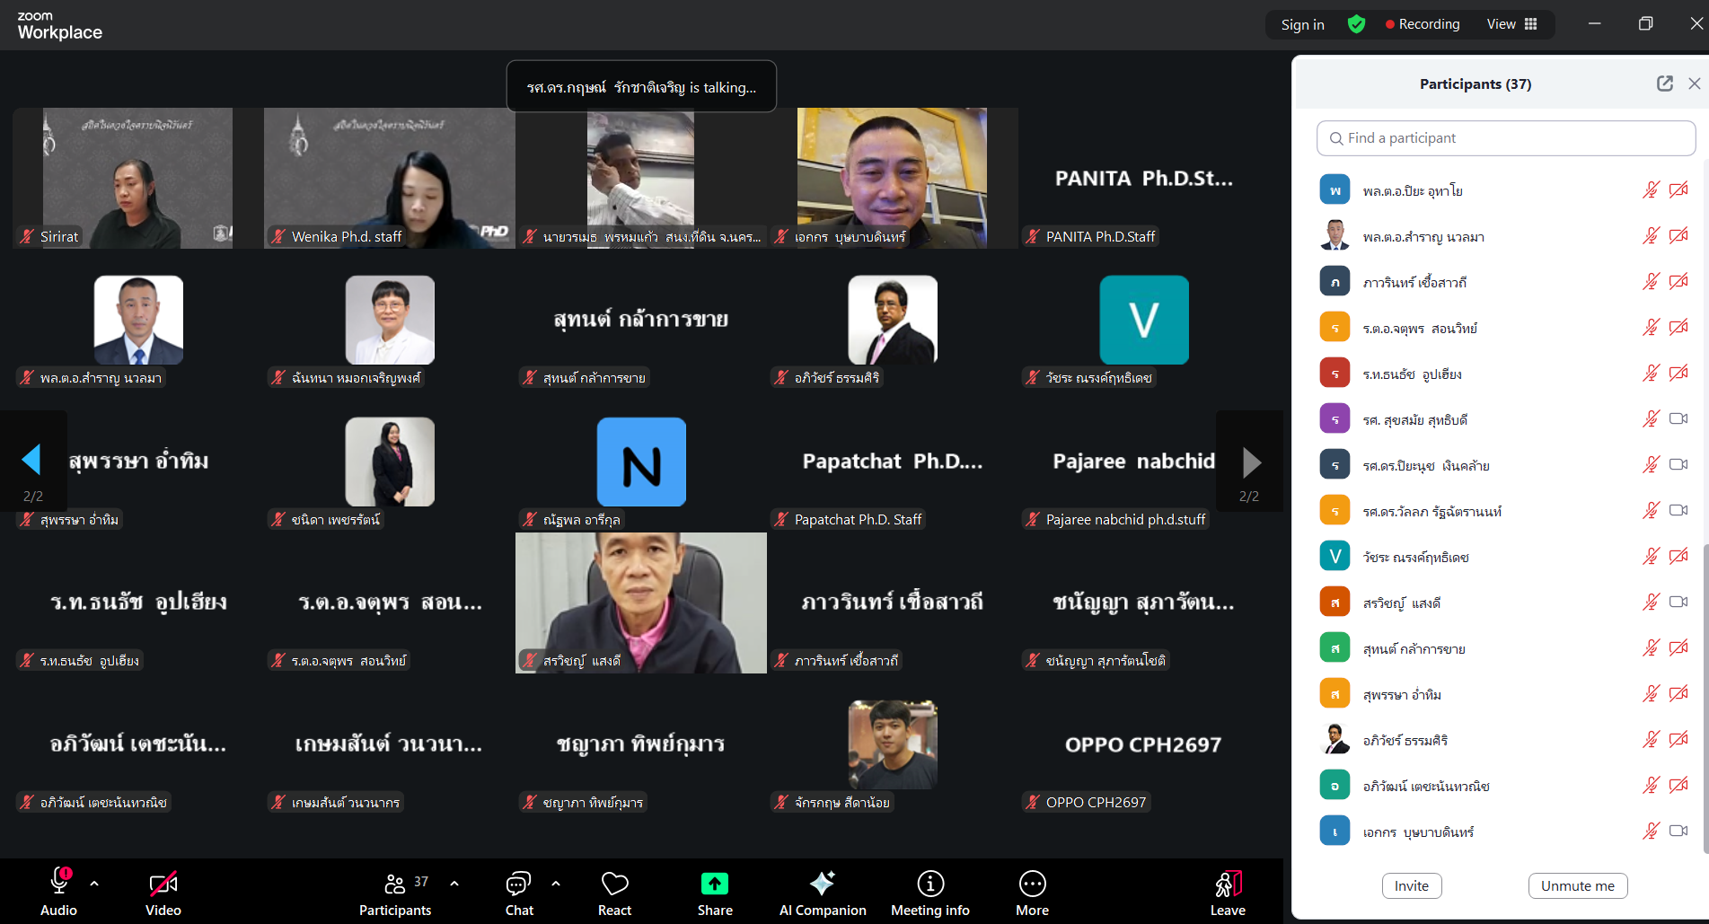Image resolution: width=1709 pixels, height=924 pixels.
Task: Unmute microphone with Audio button
Action: 59,893
